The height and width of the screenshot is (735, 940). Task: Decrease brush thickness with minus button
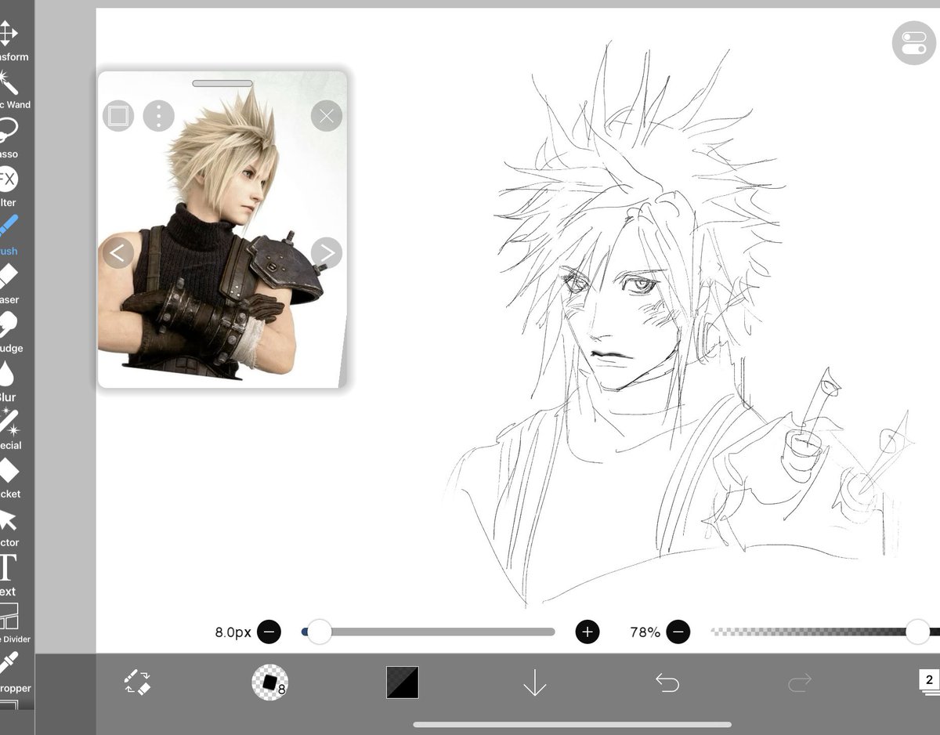coord(269,632)
